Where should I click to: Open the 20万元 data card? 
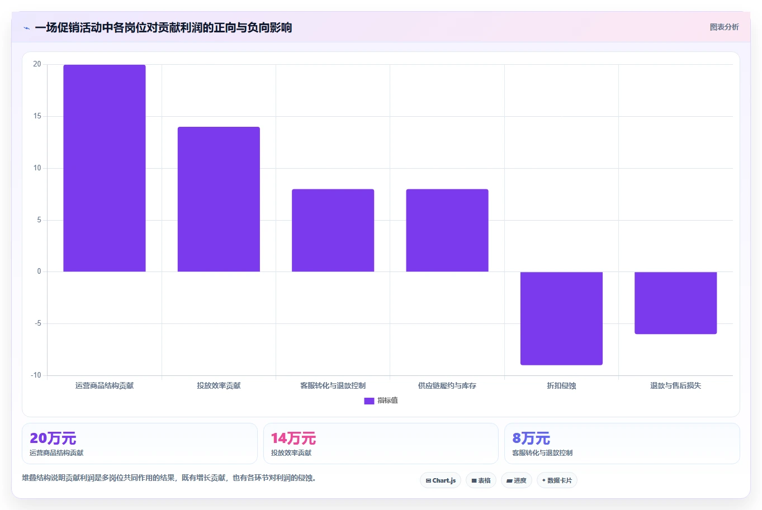click(140, 444)
